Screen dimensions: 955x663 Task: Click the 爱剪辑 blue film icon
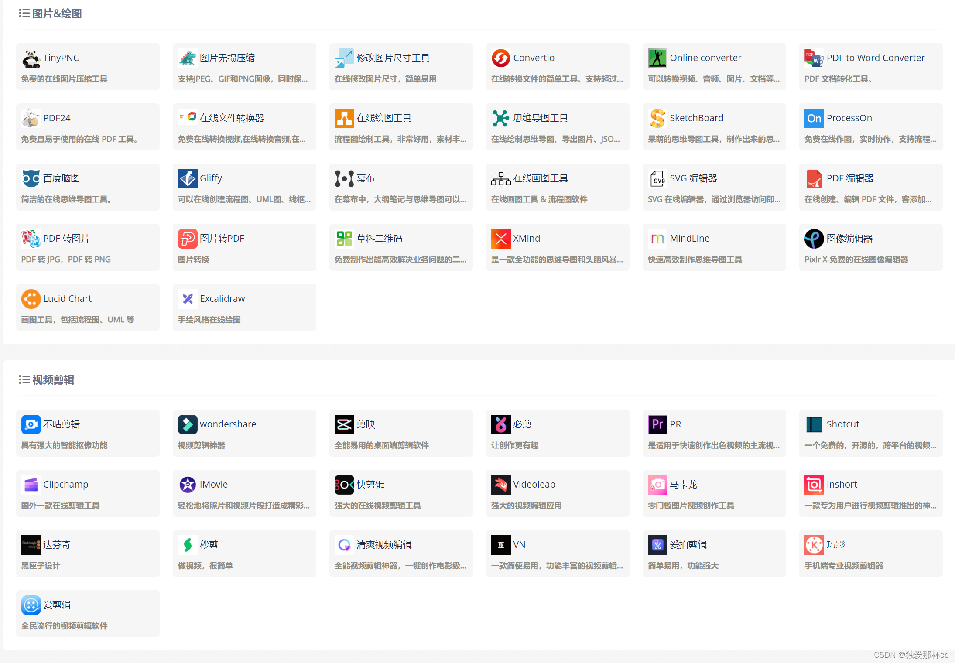(31, 605)
